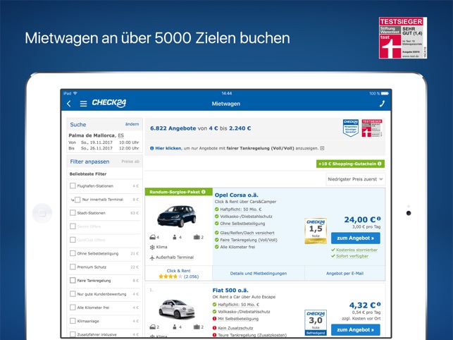The width and height of the screenshot is (453, 340).
Task: Open Details und Mietbedingungen tab
Action: click(259, 273)
